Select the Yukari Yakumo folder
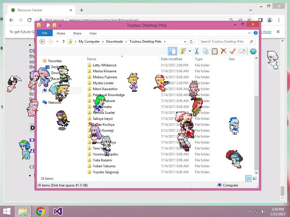The image size is (290, 217). [104, 166]
